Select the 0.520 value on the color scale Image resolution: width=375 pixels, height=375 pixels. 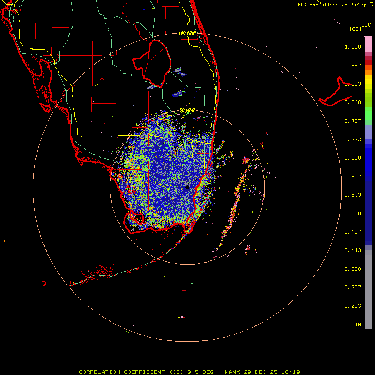[353, 214]
